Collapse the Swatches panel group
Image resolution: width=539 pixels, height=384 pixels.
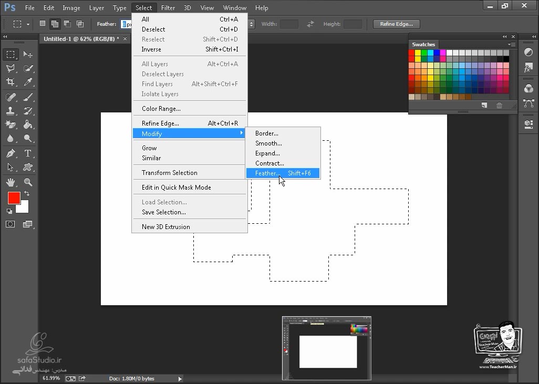(504, 36)
